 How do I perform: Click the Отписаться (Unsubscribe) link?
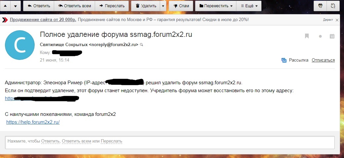tap(323, 60)
